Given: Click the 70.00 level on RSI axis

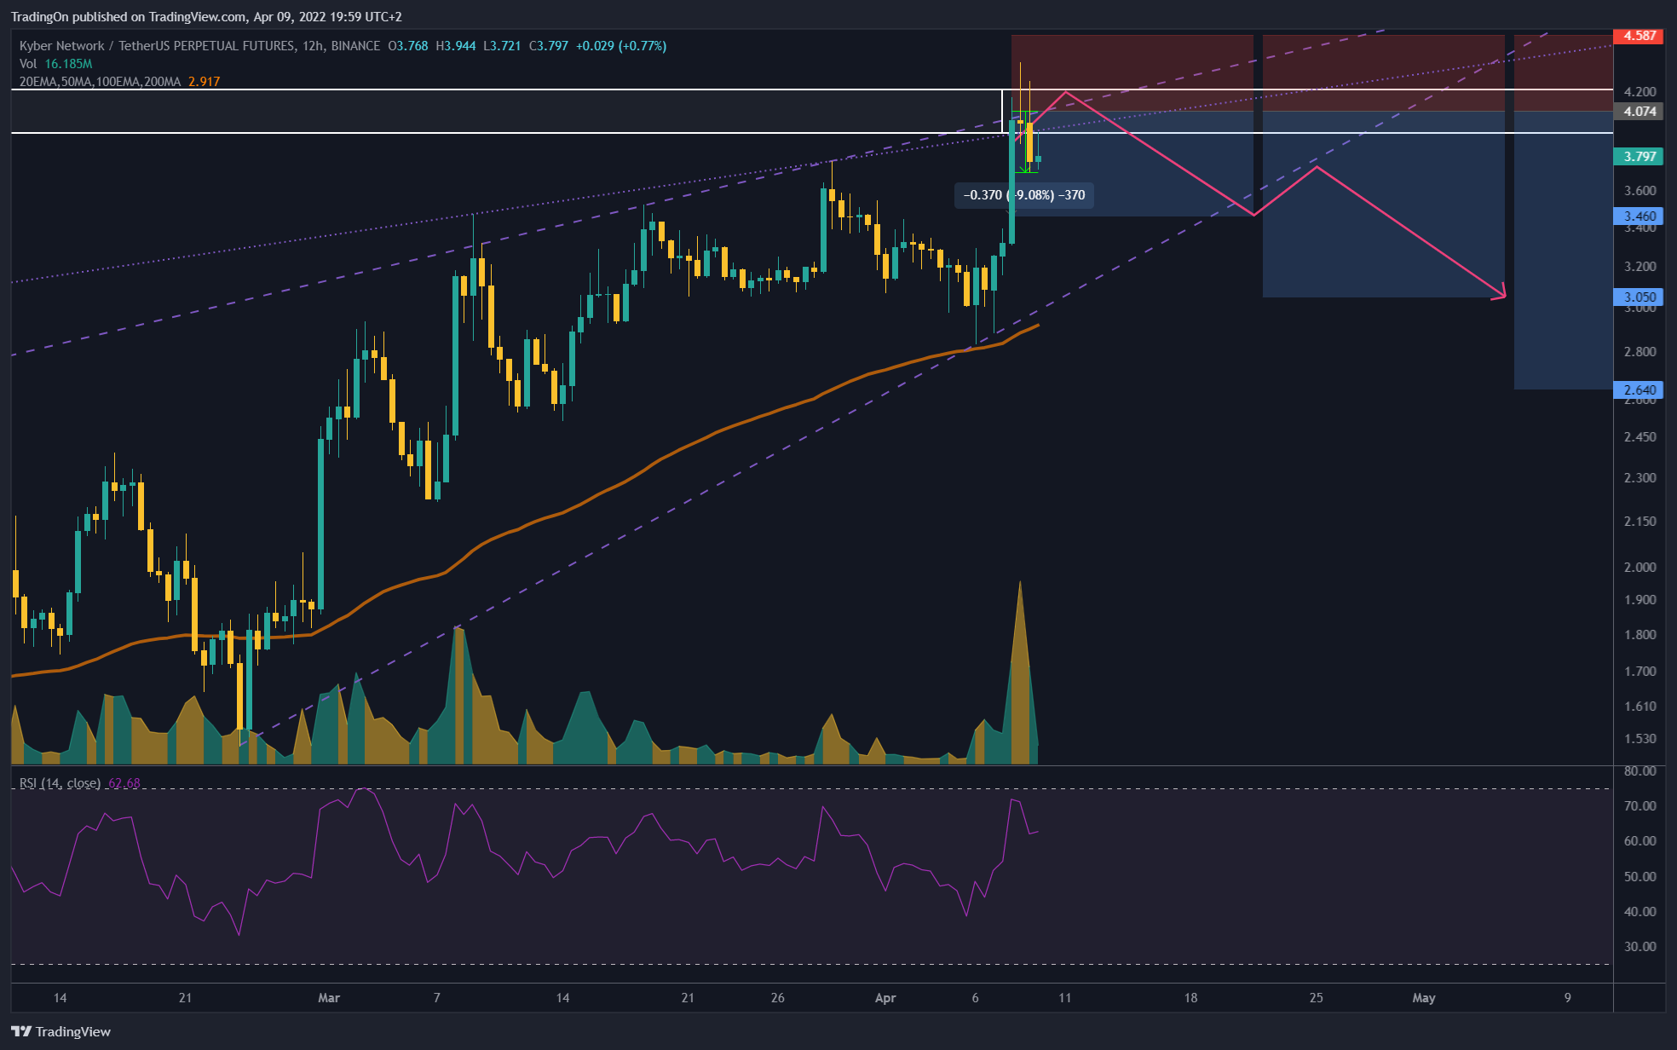Looking at the screenshot, I should (x=1640, y=806).
